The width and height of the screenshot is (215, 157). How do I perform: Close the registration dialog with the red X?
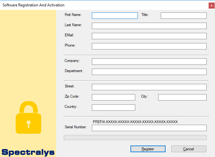(211, 5)
